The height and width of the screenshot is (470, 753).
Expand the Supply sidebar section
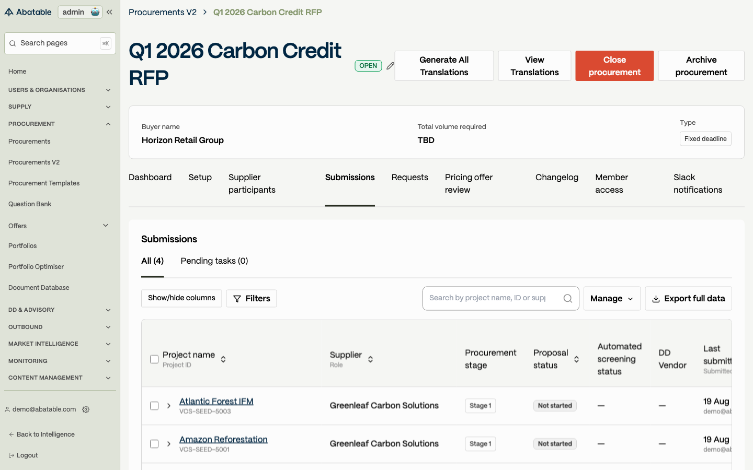[108, 107]
